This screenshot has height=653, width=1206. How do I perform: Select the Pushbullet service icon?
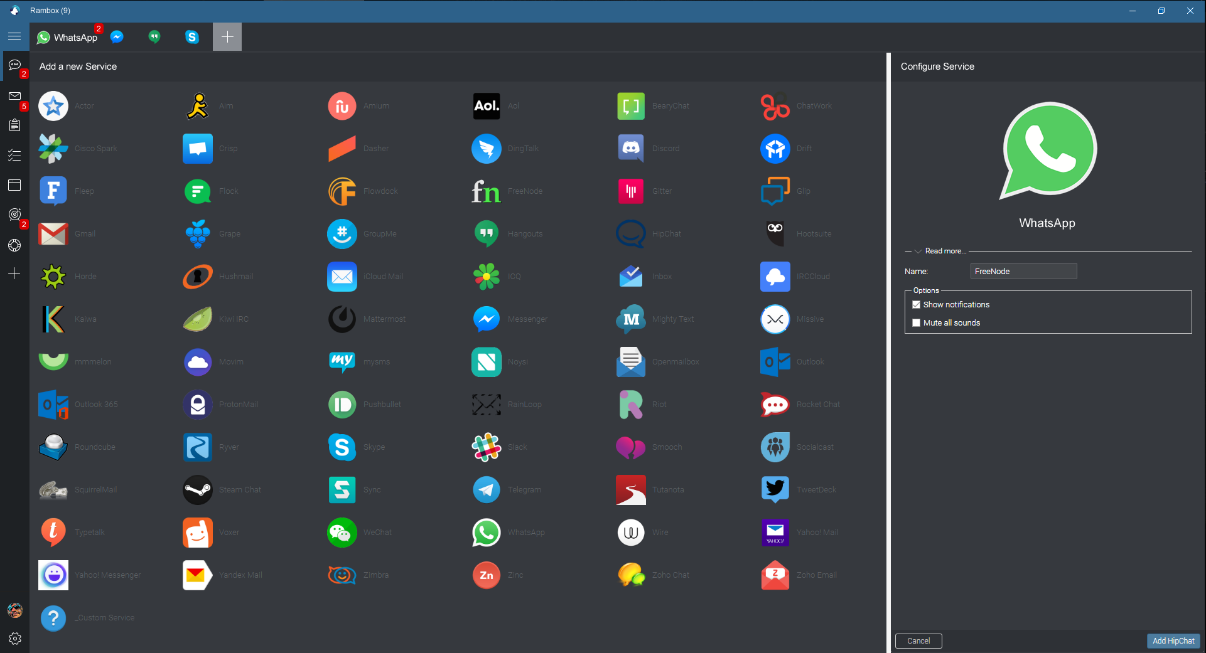click(x=342, y=405)
